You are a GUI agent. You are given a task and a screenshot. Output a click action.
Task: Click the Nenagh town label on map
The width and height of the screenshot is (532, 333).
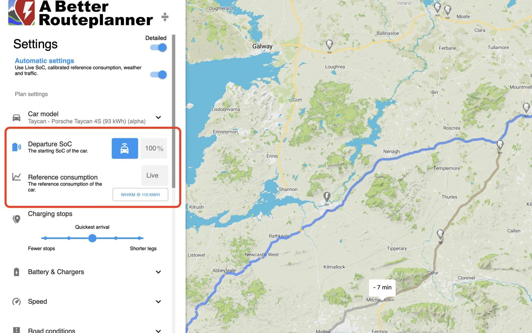coord(391,152)
